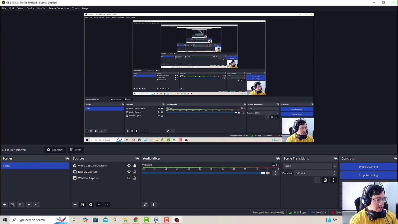This screenshot has width=398, height=224.
Task: Hide the Video Capture Device11 source
Action: click(x=129, y=166)
